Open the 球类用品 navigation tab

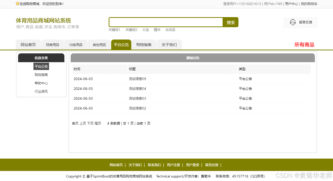point(53,45)
